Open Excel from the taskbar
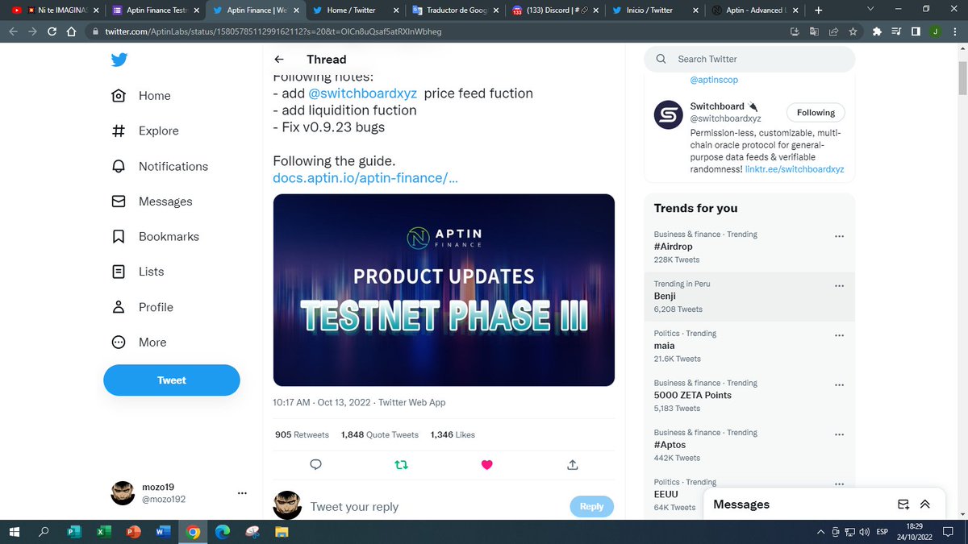 105,532
